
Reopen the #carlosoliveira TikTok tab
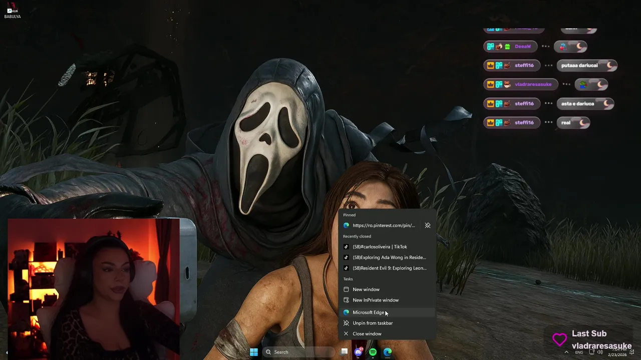386,246
